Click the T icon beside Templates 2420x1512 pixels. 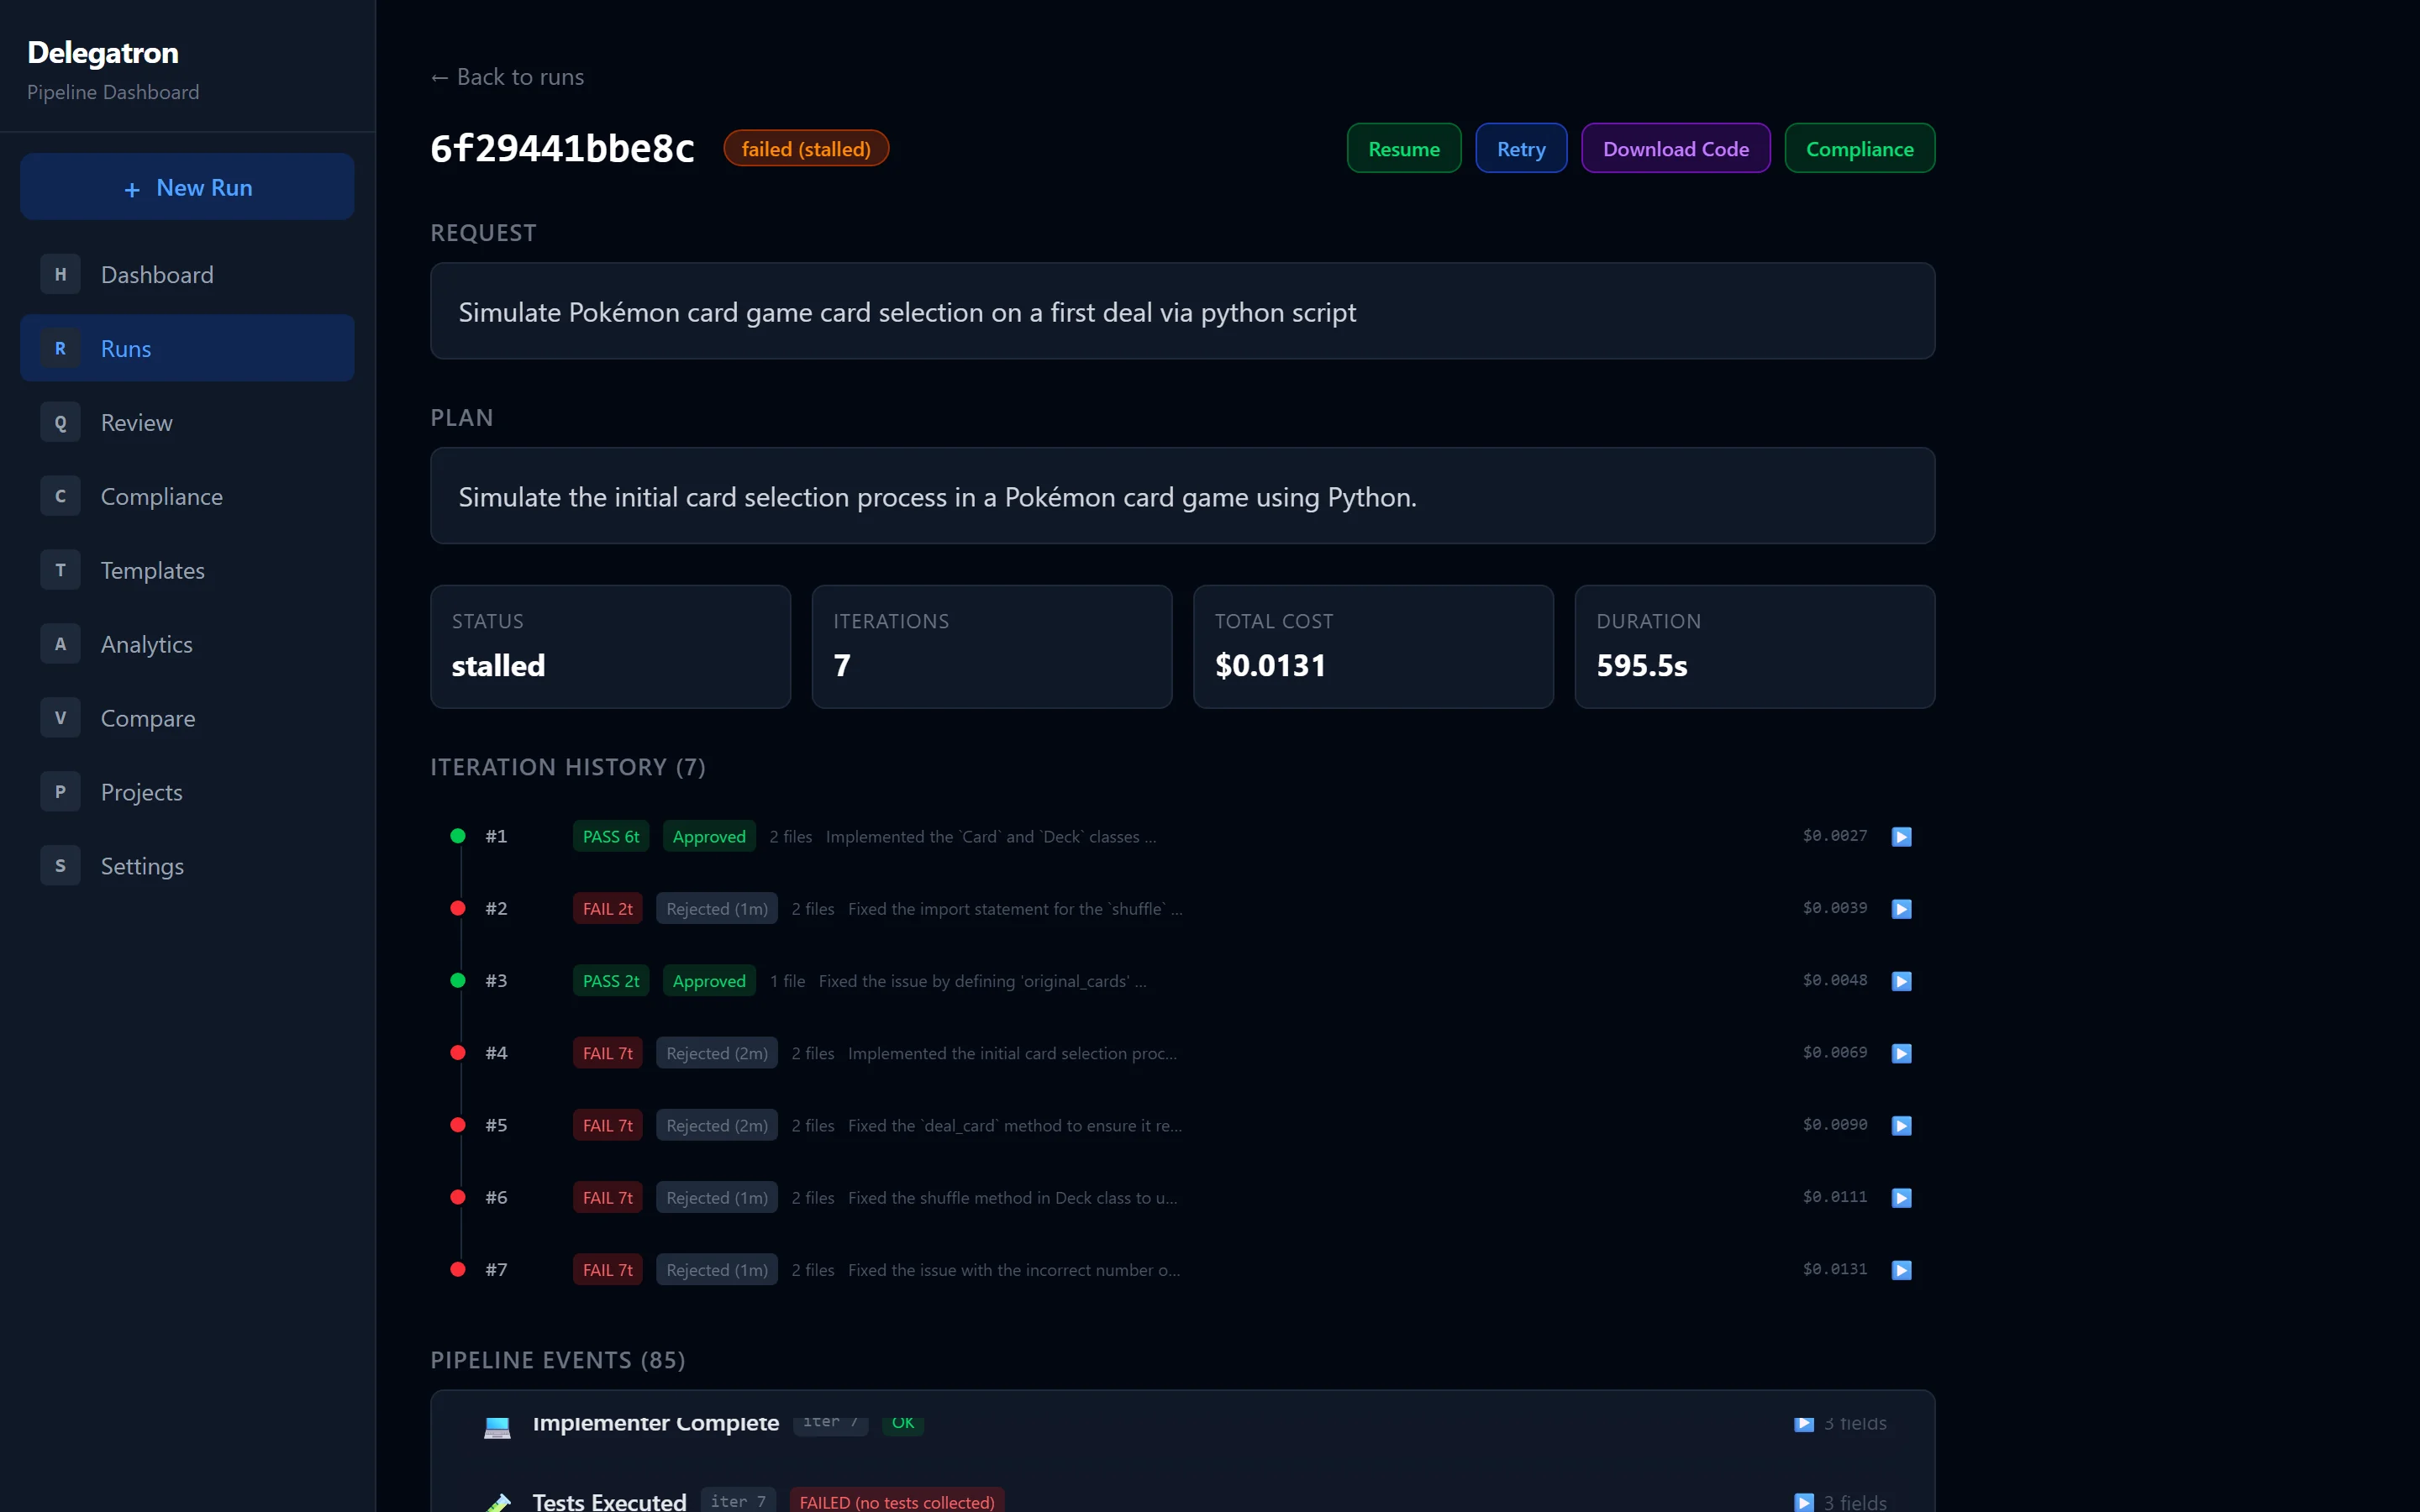60,570
